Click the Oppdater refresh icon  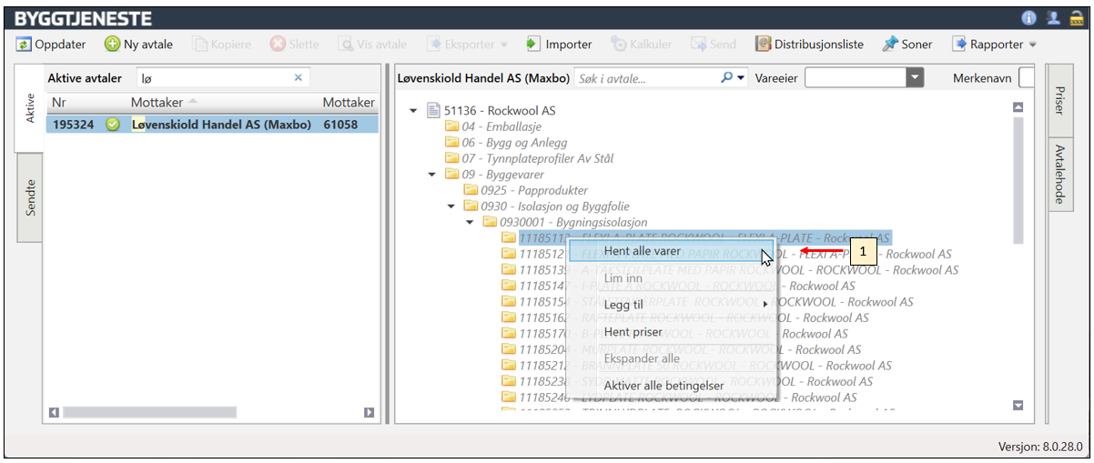(x=24, y=44)
